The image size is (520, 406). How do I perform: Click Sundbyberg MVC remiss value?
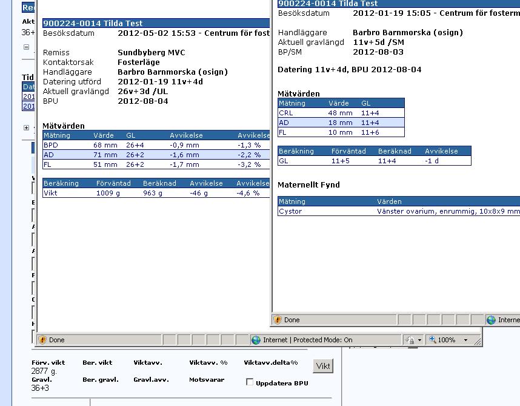[152, 52]
